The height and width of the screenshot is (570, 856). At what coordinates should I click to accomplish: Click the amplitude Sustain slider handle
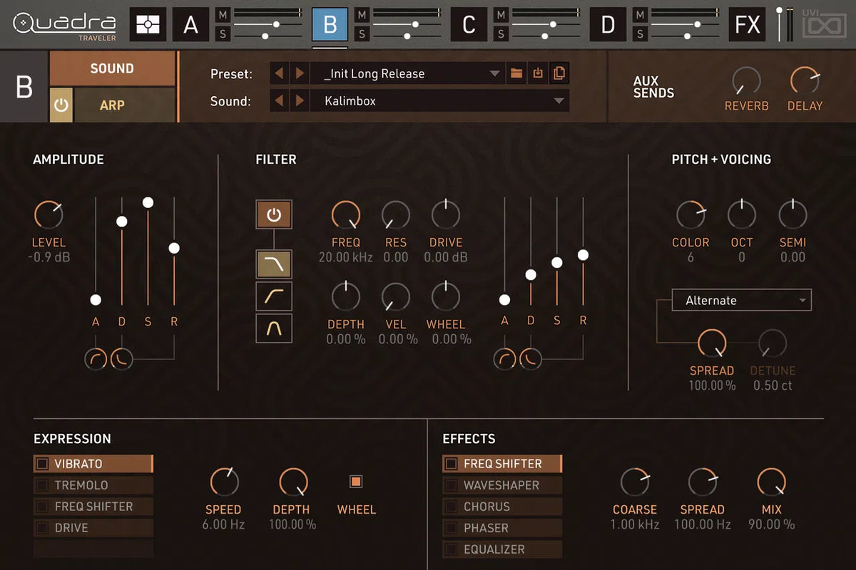(x=148, y=203)
